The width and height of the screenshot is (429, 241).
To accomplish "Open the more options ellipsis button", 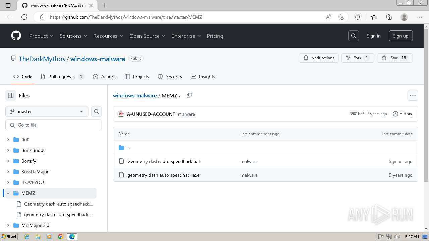I will coord(413,95).
